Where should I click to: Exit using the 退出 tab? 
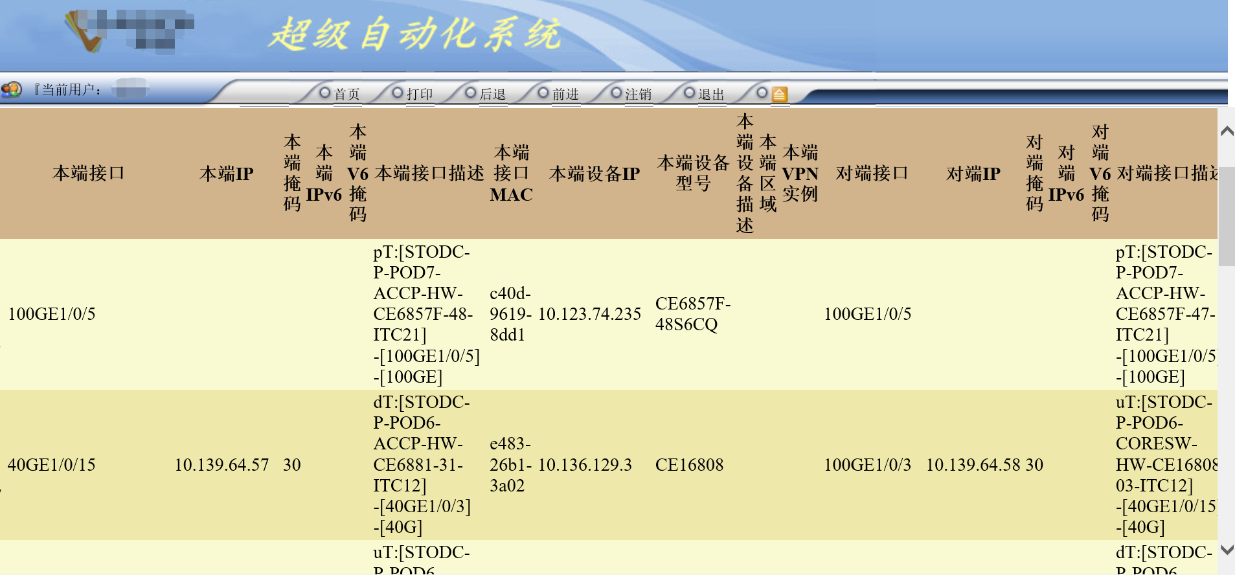click(711, 95)
